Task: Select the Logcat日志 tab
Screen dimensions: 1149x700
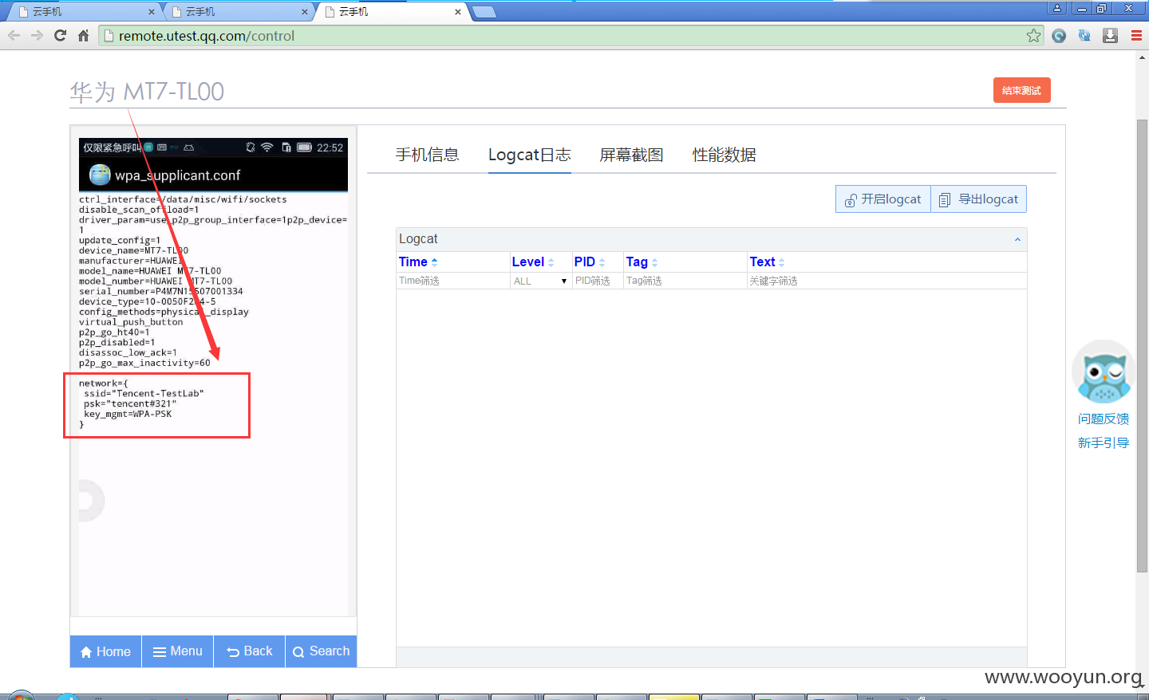Action: tap(530, 155)
